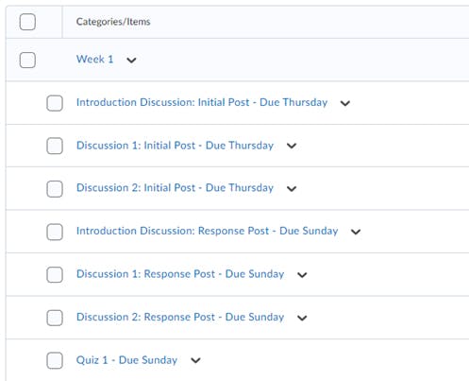The height and width of the screenshot is (381, 469).
Task: Open Quiz 1 - Due Sunday grade item
Action: tap(126, 360)
